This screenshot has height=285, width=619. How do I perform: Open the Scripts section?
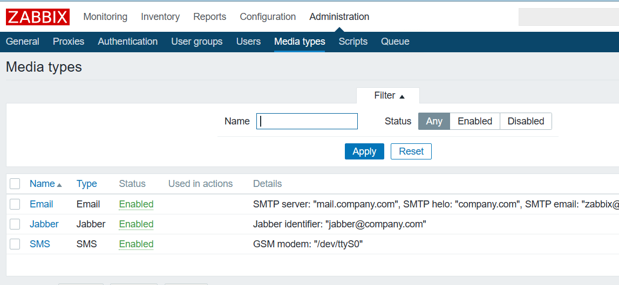pyautogui.click(x=353, y=41)
